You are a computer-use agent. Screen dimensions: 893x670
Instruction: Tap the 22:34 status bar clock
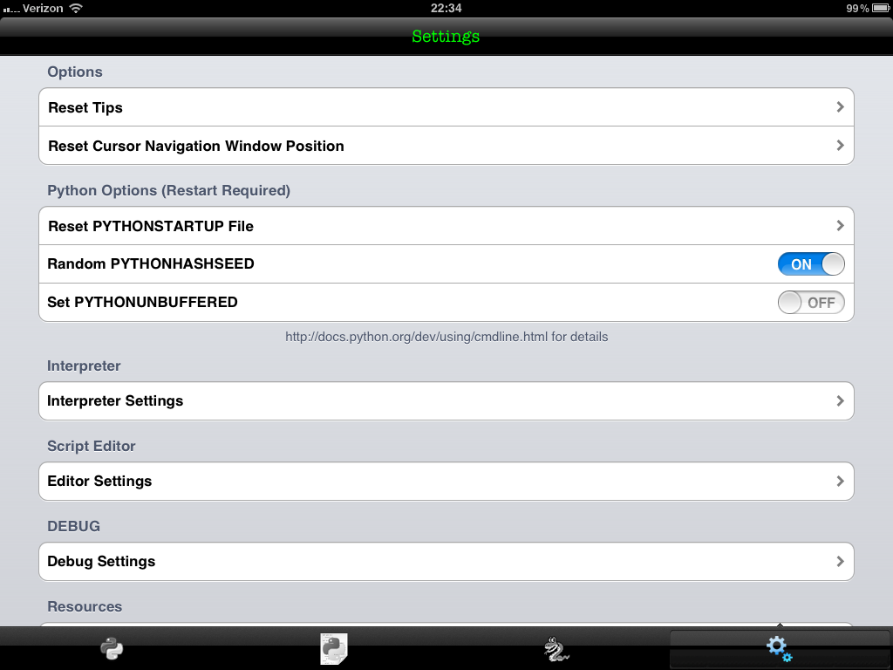click(446, 8)
